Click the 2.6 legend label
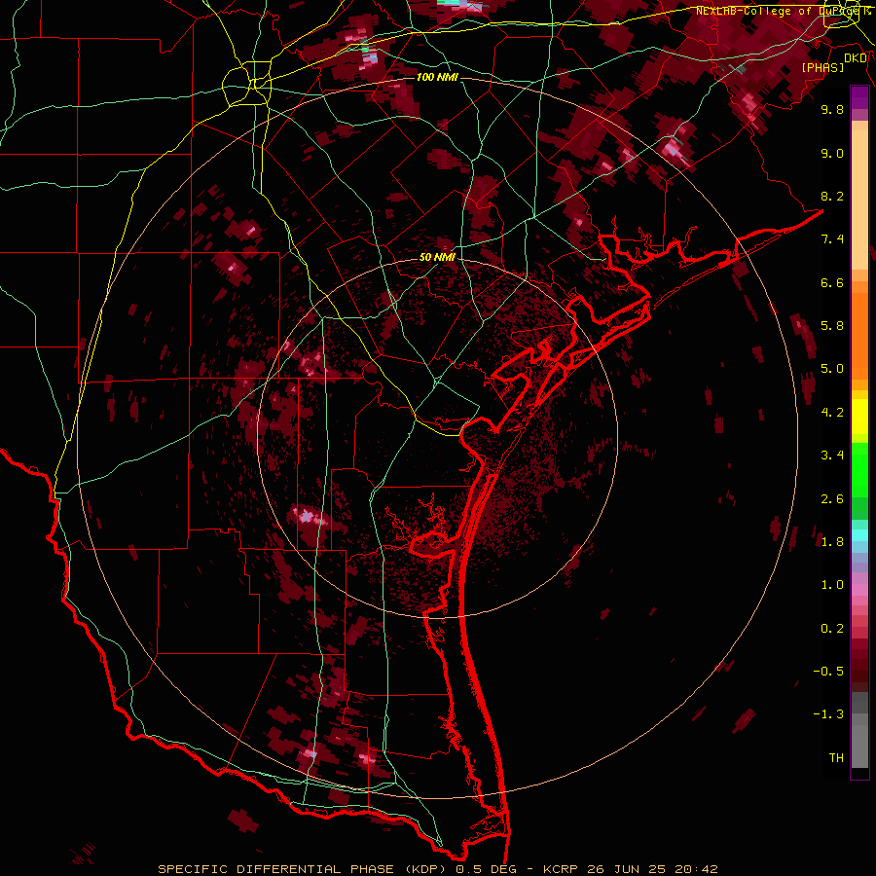Viewport: 876px width, 876px height. click(x=832, y=499)
